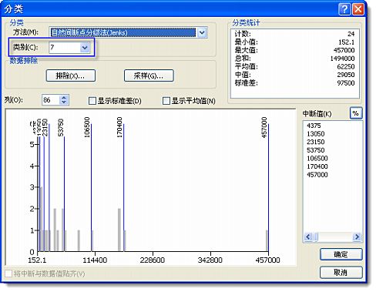Select break value 457000 in list
This screenshot has height=292, width=376.
click(x=317, y=175)
